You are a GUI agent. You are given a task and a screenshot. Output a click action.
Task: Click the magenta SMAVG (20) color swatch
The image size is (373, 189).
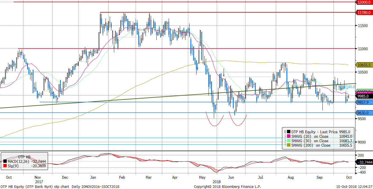click(289, 136)
